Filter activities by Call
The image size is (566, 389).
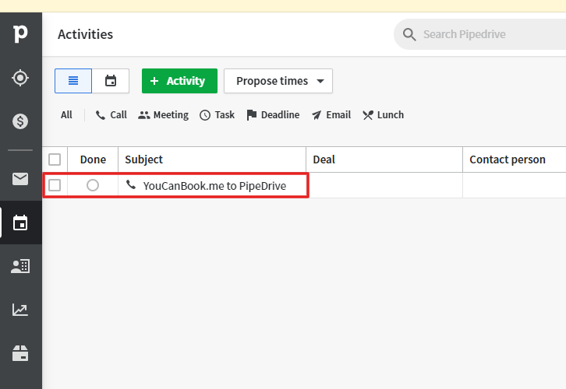tap(111, 115)
